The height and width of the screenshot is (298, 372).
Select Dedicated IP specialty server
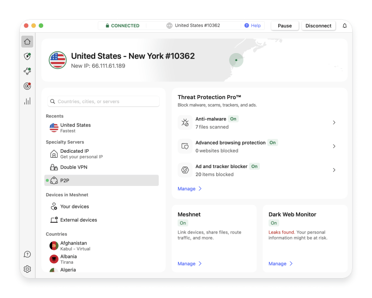tap(102, 154)
